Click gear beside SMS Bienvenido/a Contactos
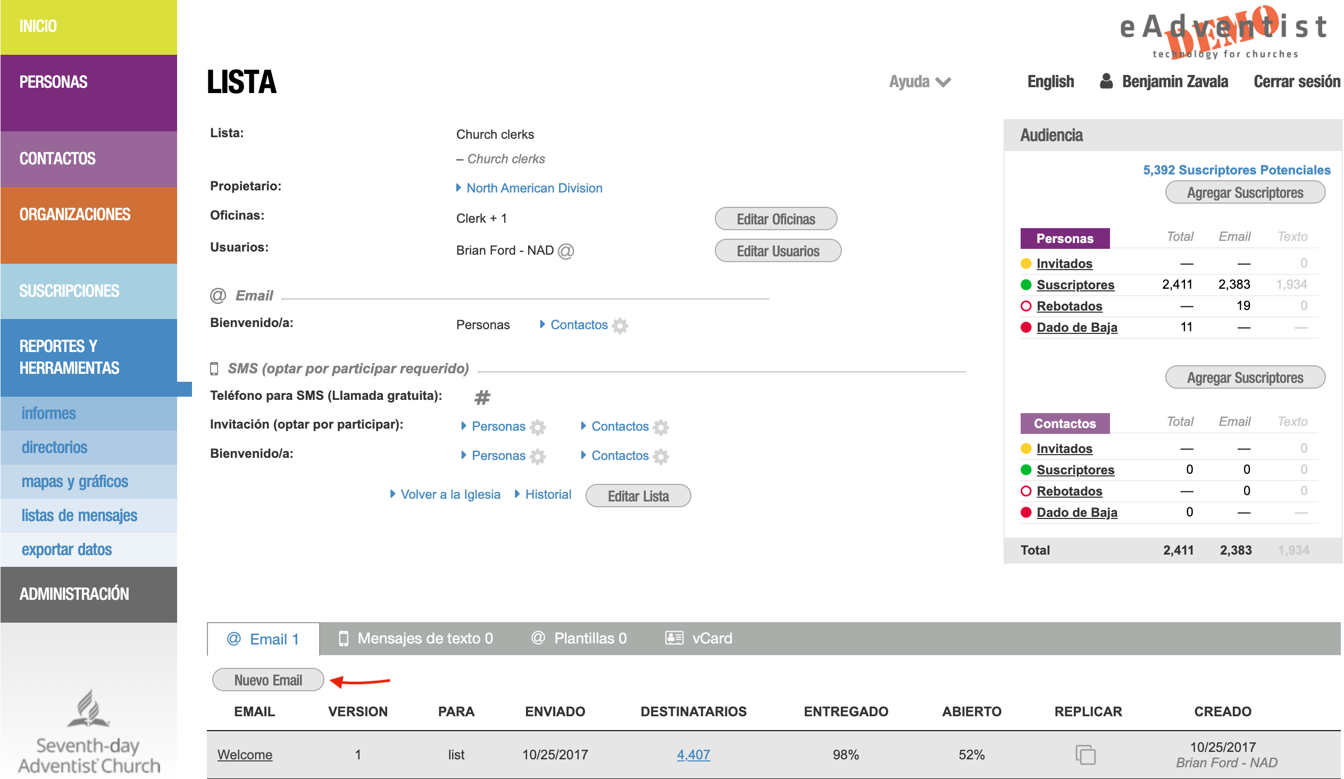The width and height of the screenshot is (1344, 779). (x=661, y=456)
